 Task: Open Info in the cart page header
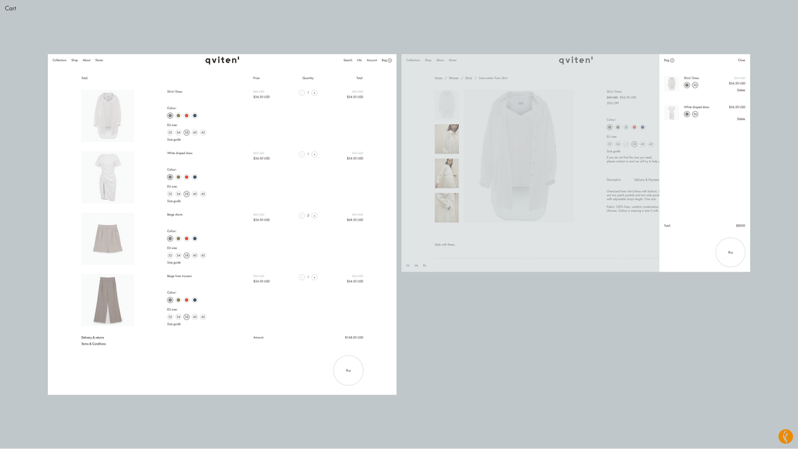pos(359,60)
